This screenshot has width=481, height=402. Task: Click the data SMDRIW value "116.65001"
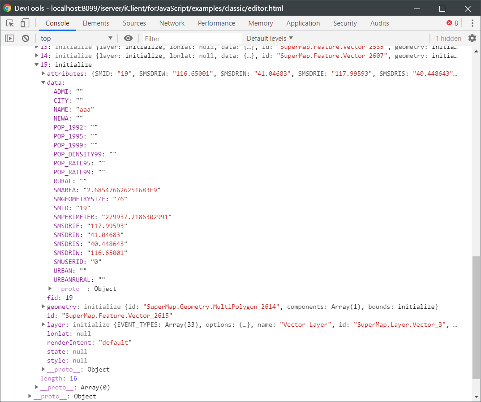pyautogui.click(x=107, y=253)
